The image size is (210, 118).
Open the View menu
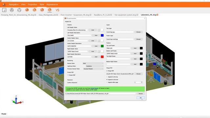pyautogui.click(x=23, y=4)
